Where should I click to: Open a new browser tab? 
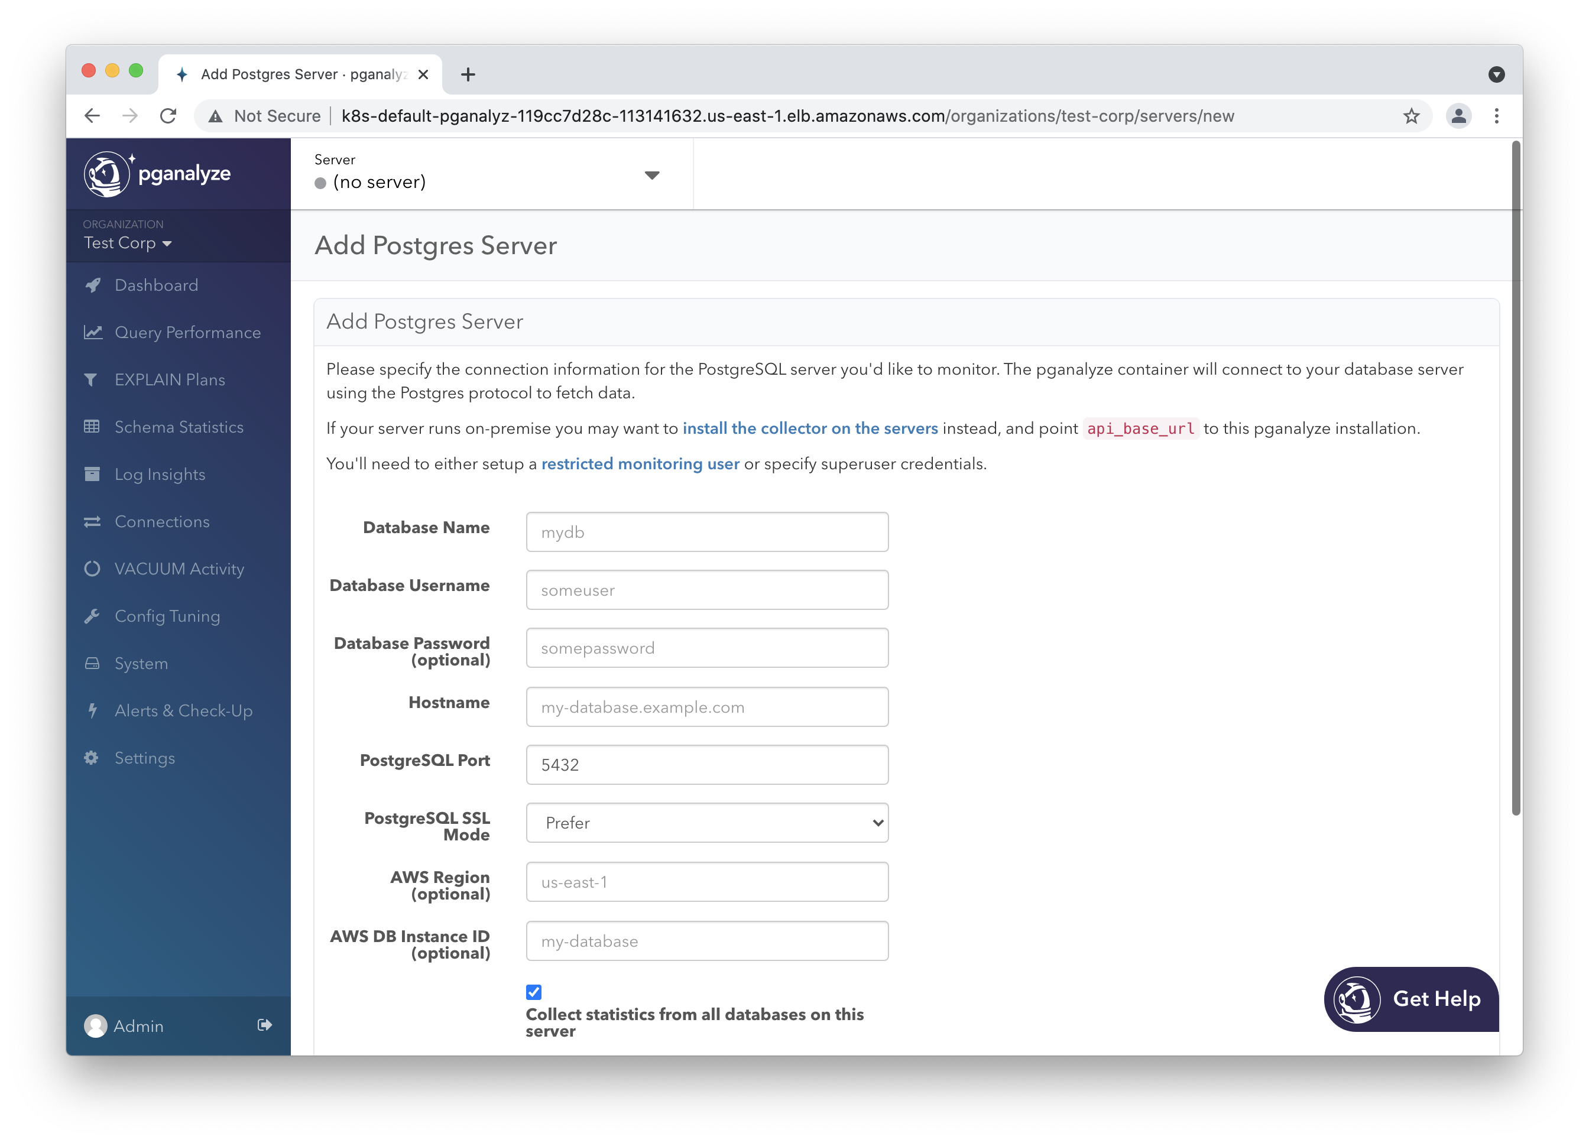468,74
